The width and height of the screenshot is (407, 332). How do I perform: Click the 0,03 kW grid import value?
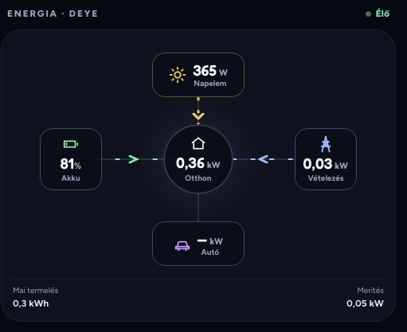pyautogui.click(x=326, y=164)
